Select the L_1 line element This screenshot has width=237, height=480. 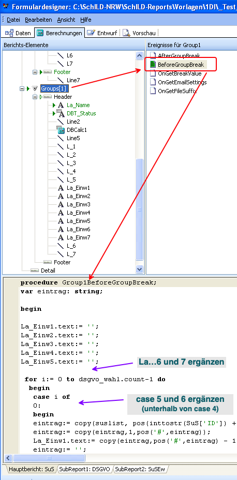(x=71, y=146)
